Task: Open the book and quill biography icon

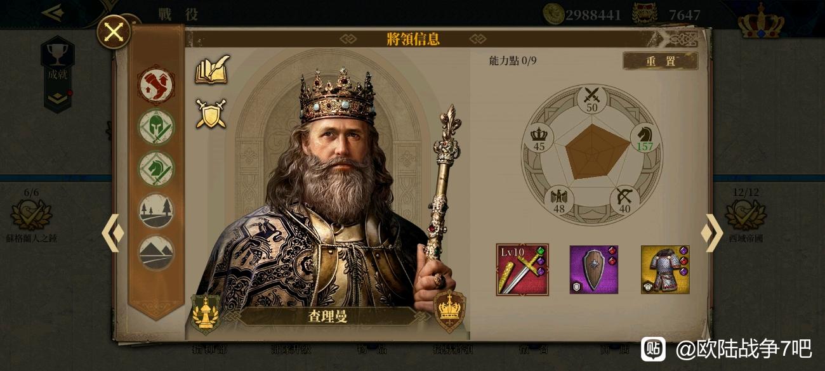Action: pos(211,70)
